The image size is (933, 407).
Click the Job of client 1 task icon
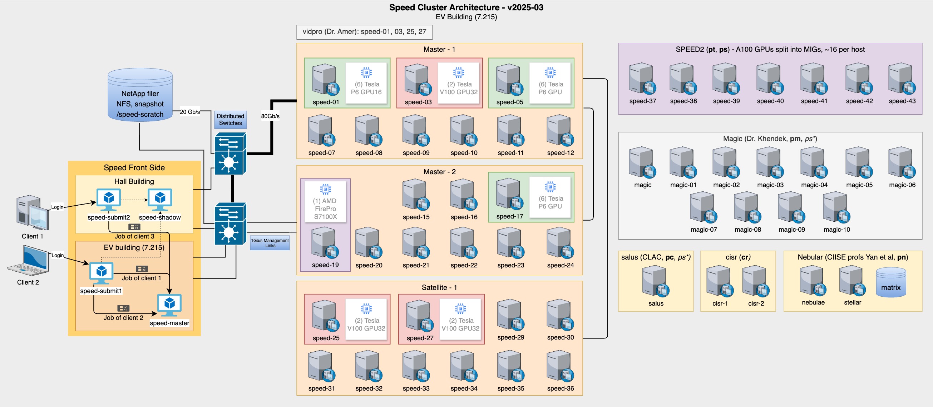click(142, 268)
